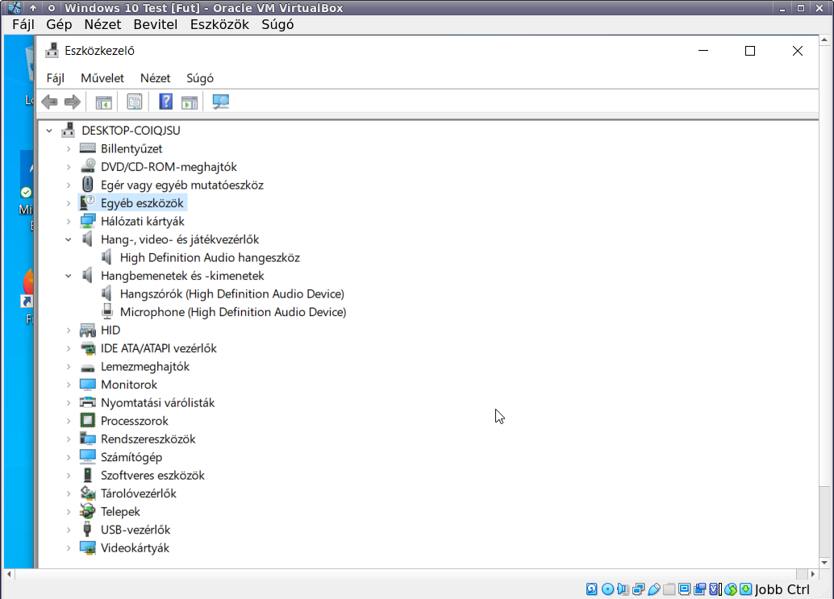834x599 pixels.
Task: Click the mouse icon beside Egér vagy egyéb mutatóeszköz
Action: (88, 185)
